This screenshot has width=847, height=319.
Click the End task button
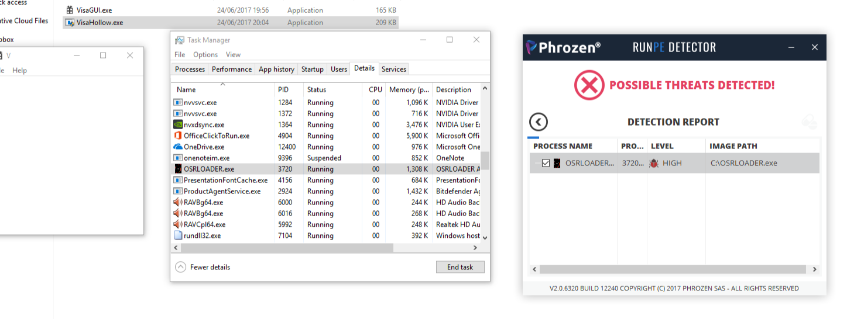click(x=460, y=267)
